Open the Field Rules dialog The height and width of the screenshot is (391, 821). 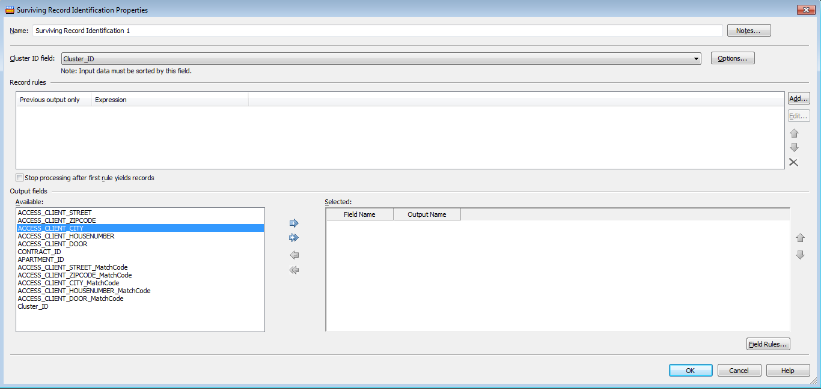click(x=768, y=344)
